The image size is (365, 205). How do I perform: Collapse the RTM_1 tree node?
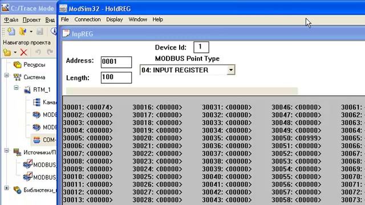(x=16, y=88)
